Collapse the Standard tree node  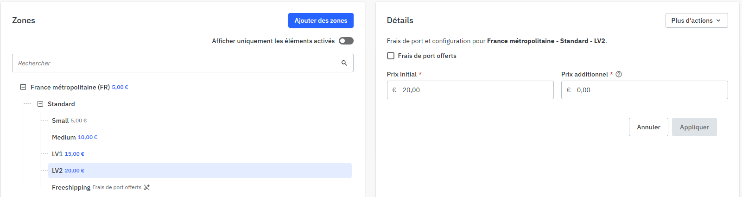tap(40, 104)
